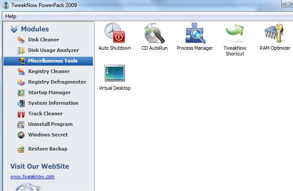Click the Startup Manager sidebar icon
Screen dimensions: 293x191
coord(21,92)
